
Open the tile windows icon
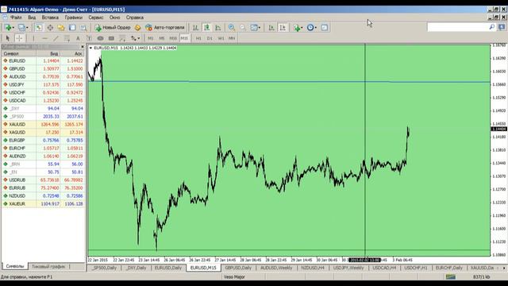[254, 28]
